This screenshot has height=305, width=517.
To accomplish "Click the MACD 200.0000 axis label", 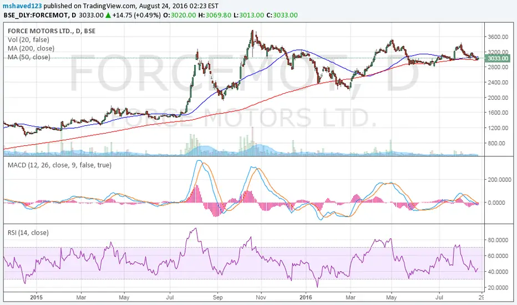I will 499,180.
